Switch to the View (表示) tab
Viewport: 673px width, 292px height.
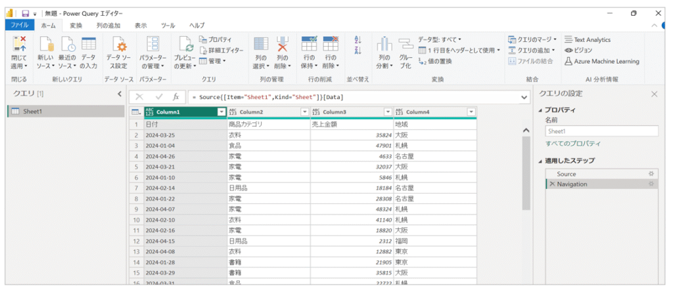(141, 26)
